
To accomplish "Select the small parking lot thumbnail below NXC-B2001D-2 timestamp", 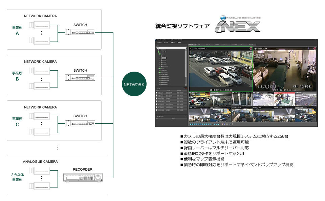I will (199, 99).
